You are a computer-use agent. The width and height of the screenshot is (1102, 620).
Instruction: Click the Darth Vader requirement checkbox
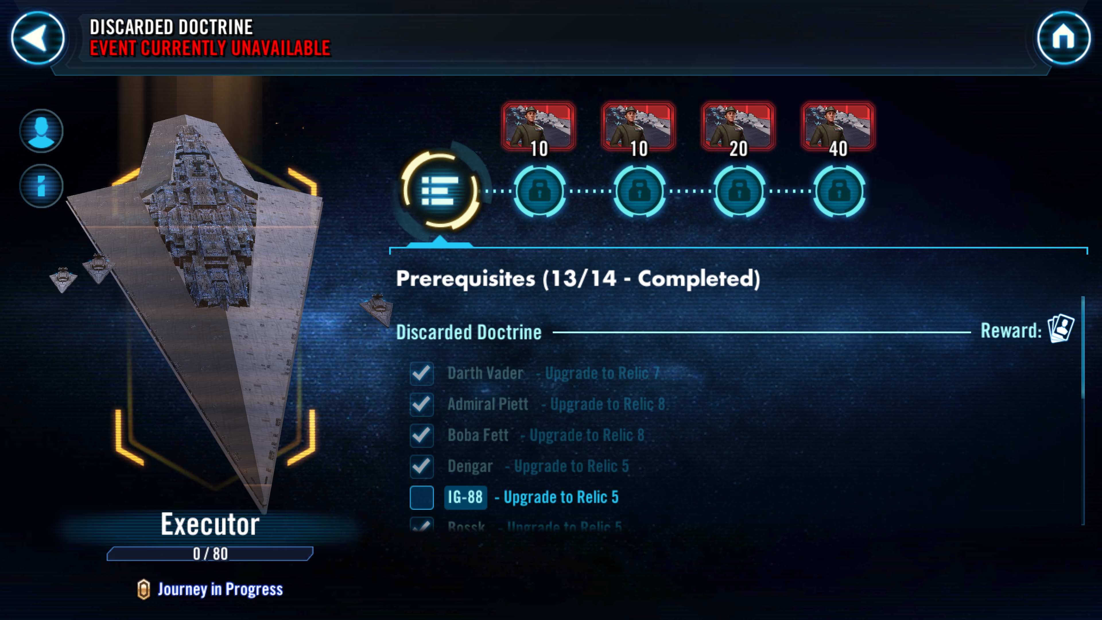coord(421,373)
